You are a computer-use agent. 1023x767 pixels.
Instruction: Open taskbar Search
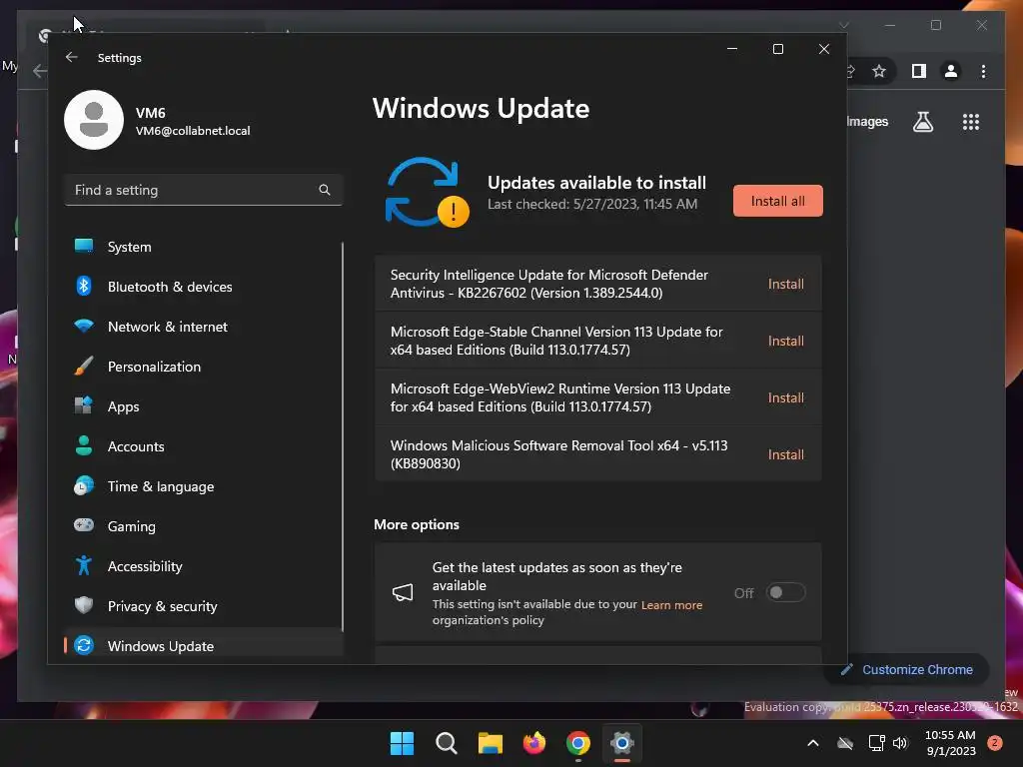pyautogui.click(x=447, y=743)
